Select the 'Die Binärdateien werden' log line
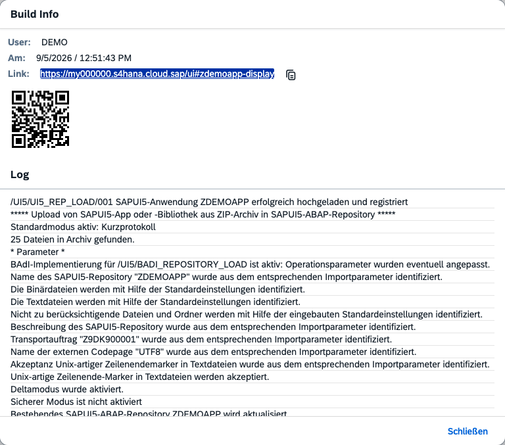Viewport: 505px width, 445px height. [252, 289]
